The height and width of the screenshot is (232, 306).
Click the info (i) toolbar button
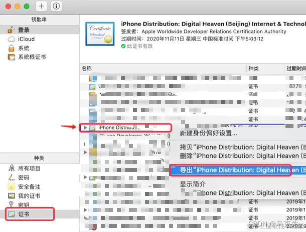[x=56, y=6]
